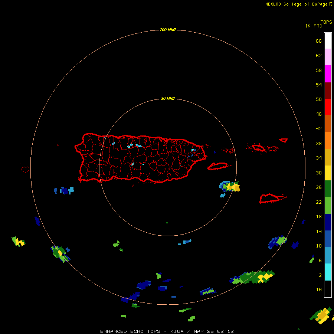Select the 46 legend label
The image size is (334, 334).
[319, 114]
